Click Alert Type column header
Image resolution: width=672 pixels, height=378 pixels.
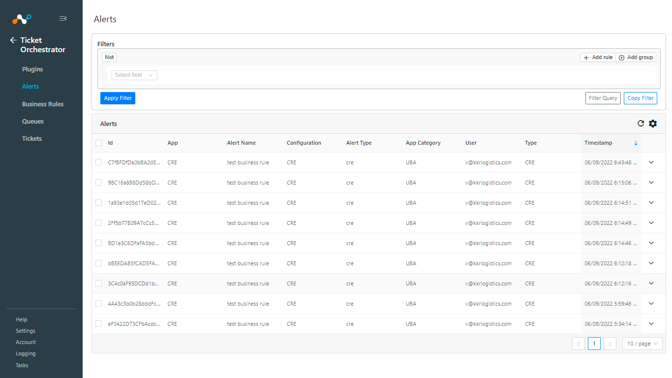coord(359,143)
